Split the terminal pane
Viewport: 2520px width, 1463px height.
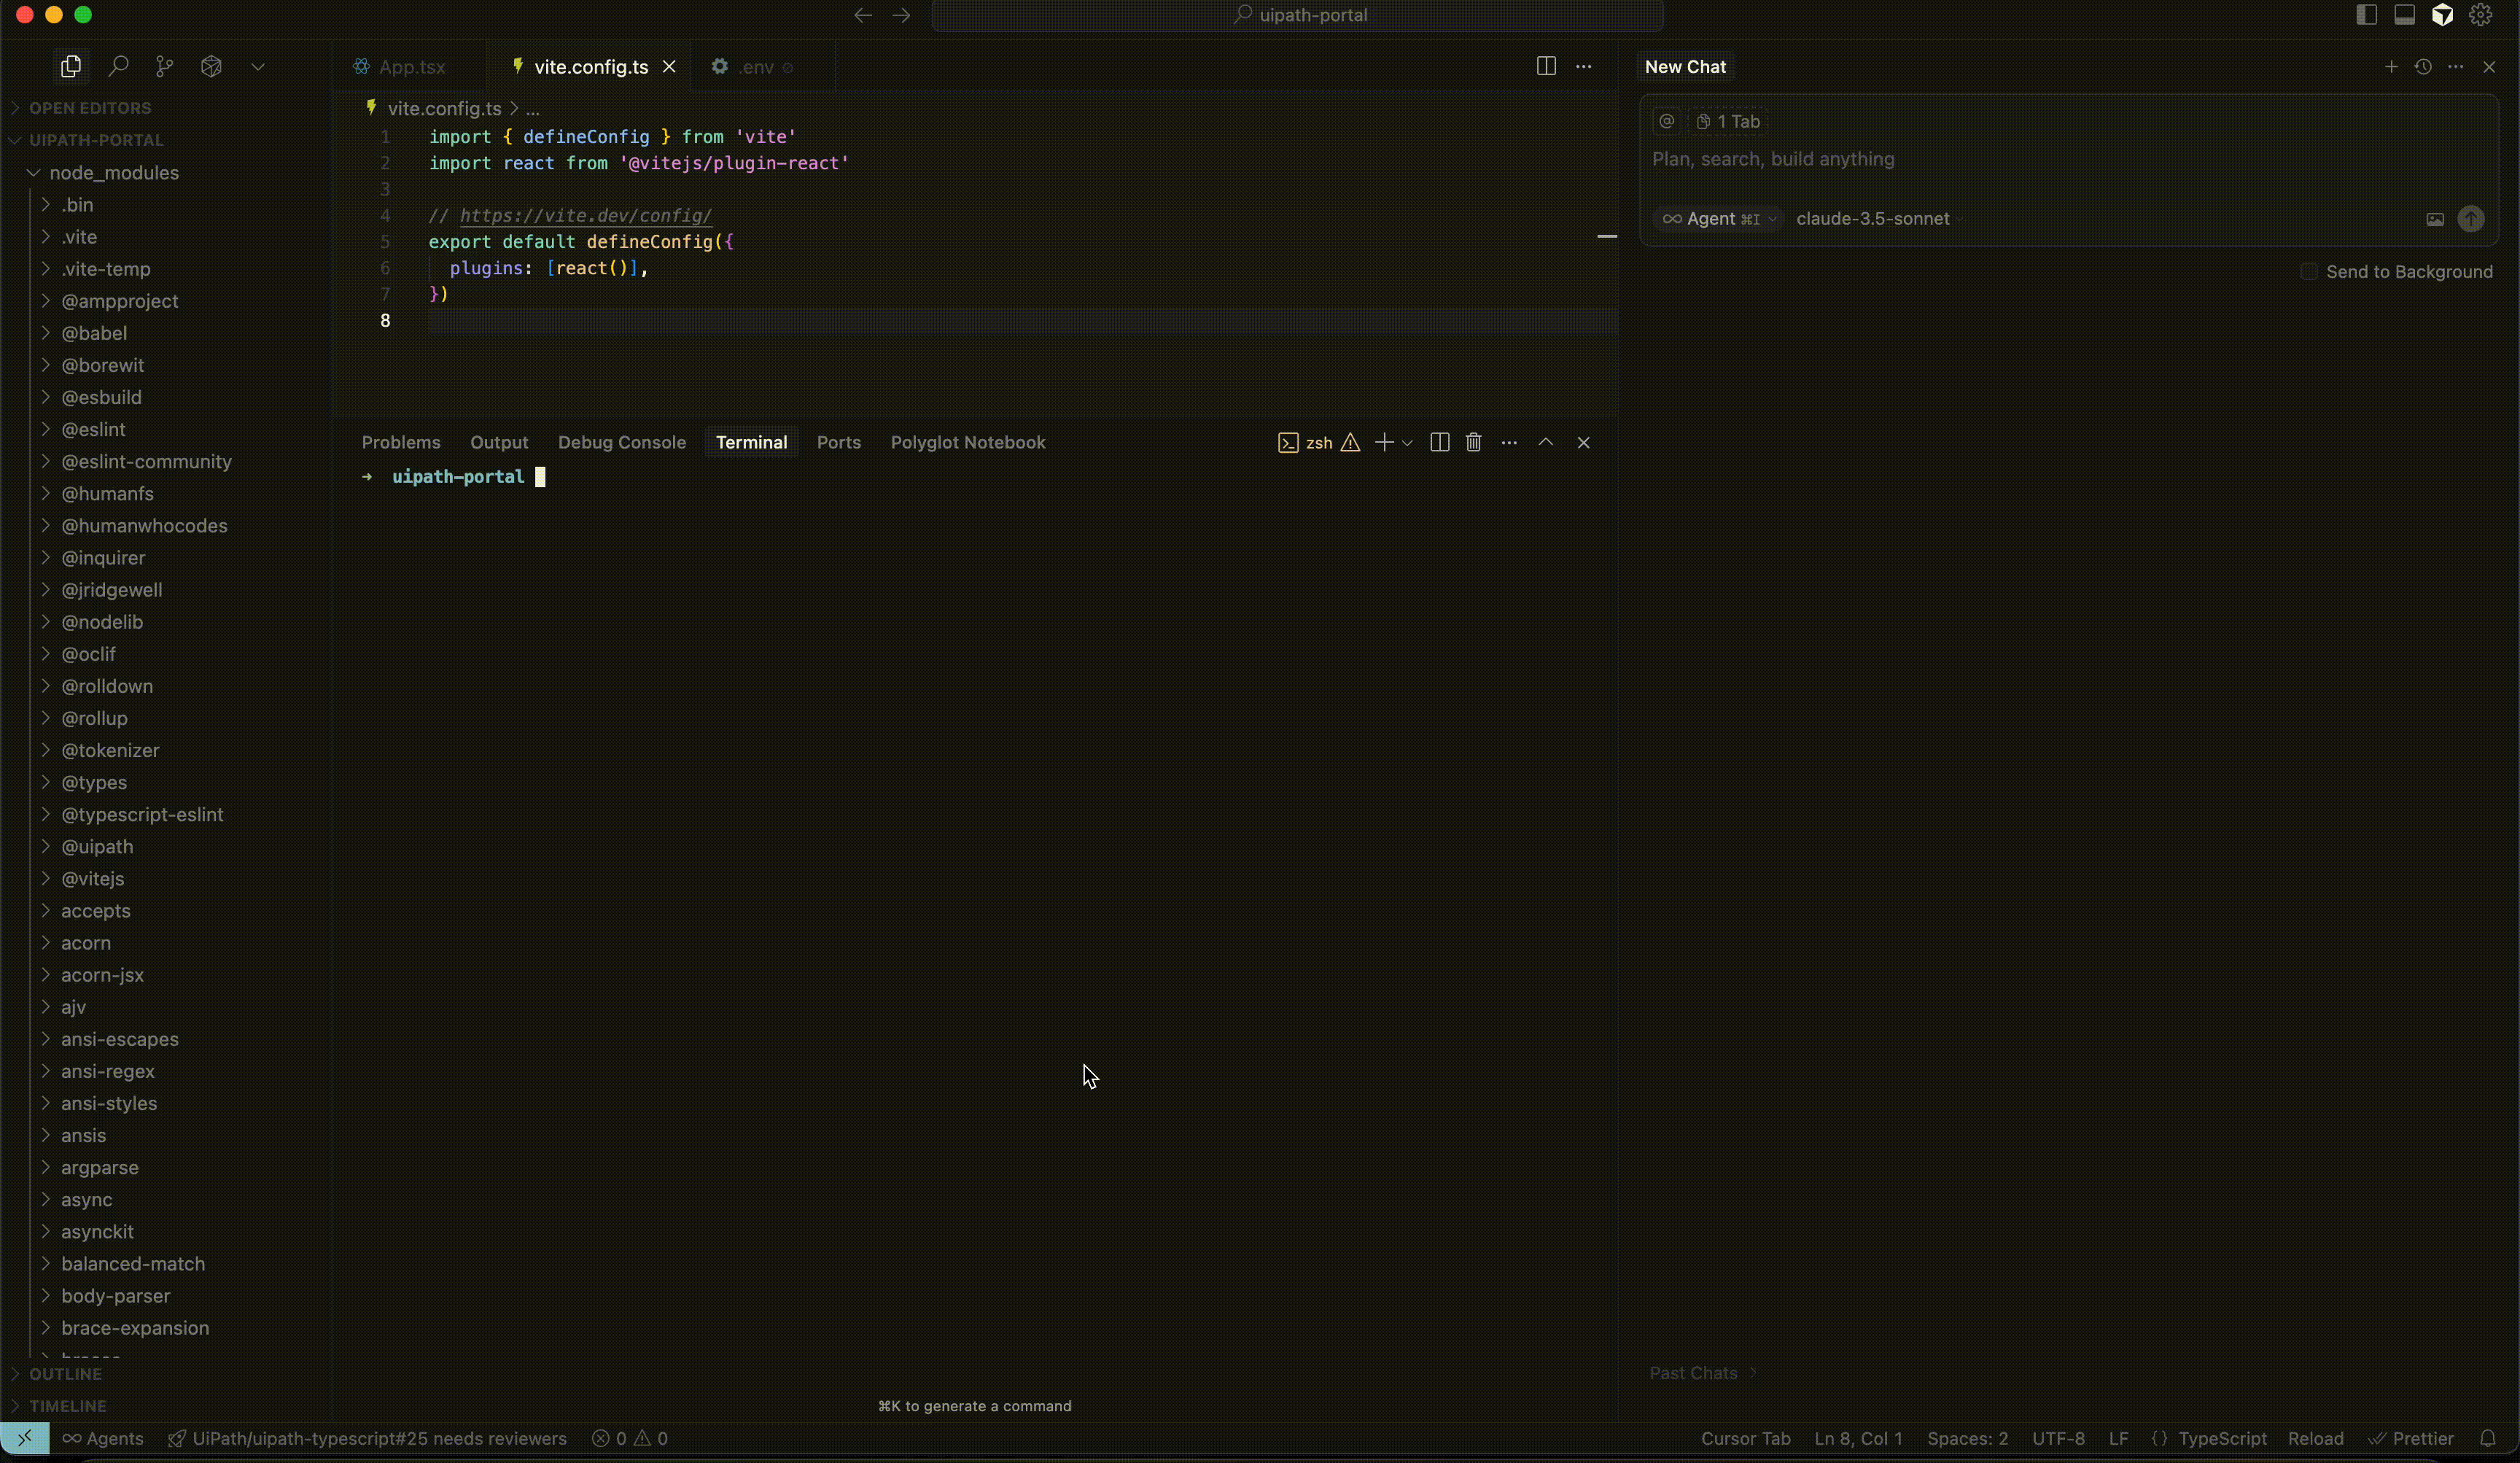[x=1439, y=442]
